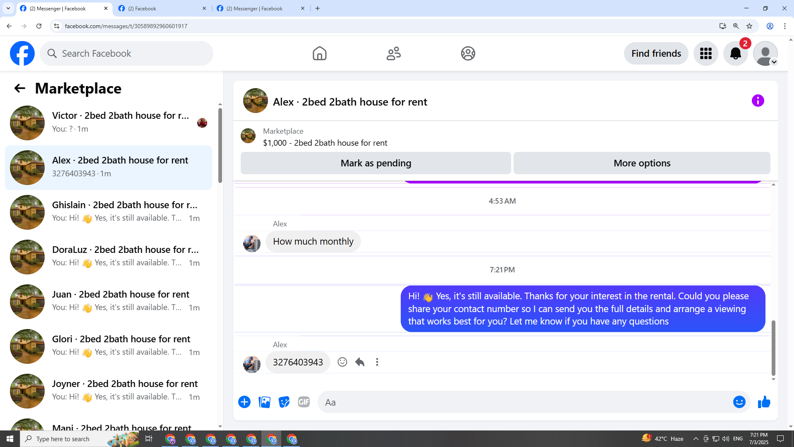This screenshot has height=447, width=794.
Task: Reply to the 3276403943 message
Action: pyautogui.click(x=360, y=362)
